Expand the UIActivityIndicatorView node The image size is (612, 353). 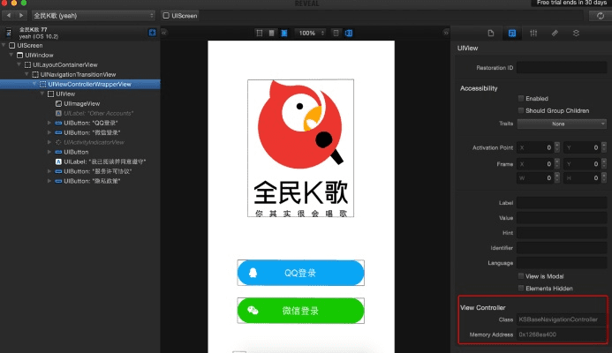[49, 142]
